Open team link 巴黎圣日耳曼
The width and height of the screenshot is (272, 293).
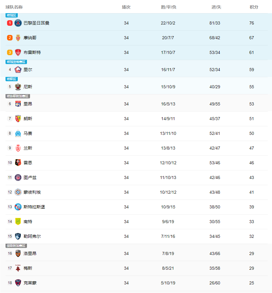(36, 23)
